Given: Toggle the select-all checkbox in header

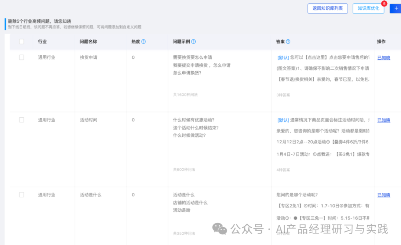Looking at the screenshot, I should [22, 42].
